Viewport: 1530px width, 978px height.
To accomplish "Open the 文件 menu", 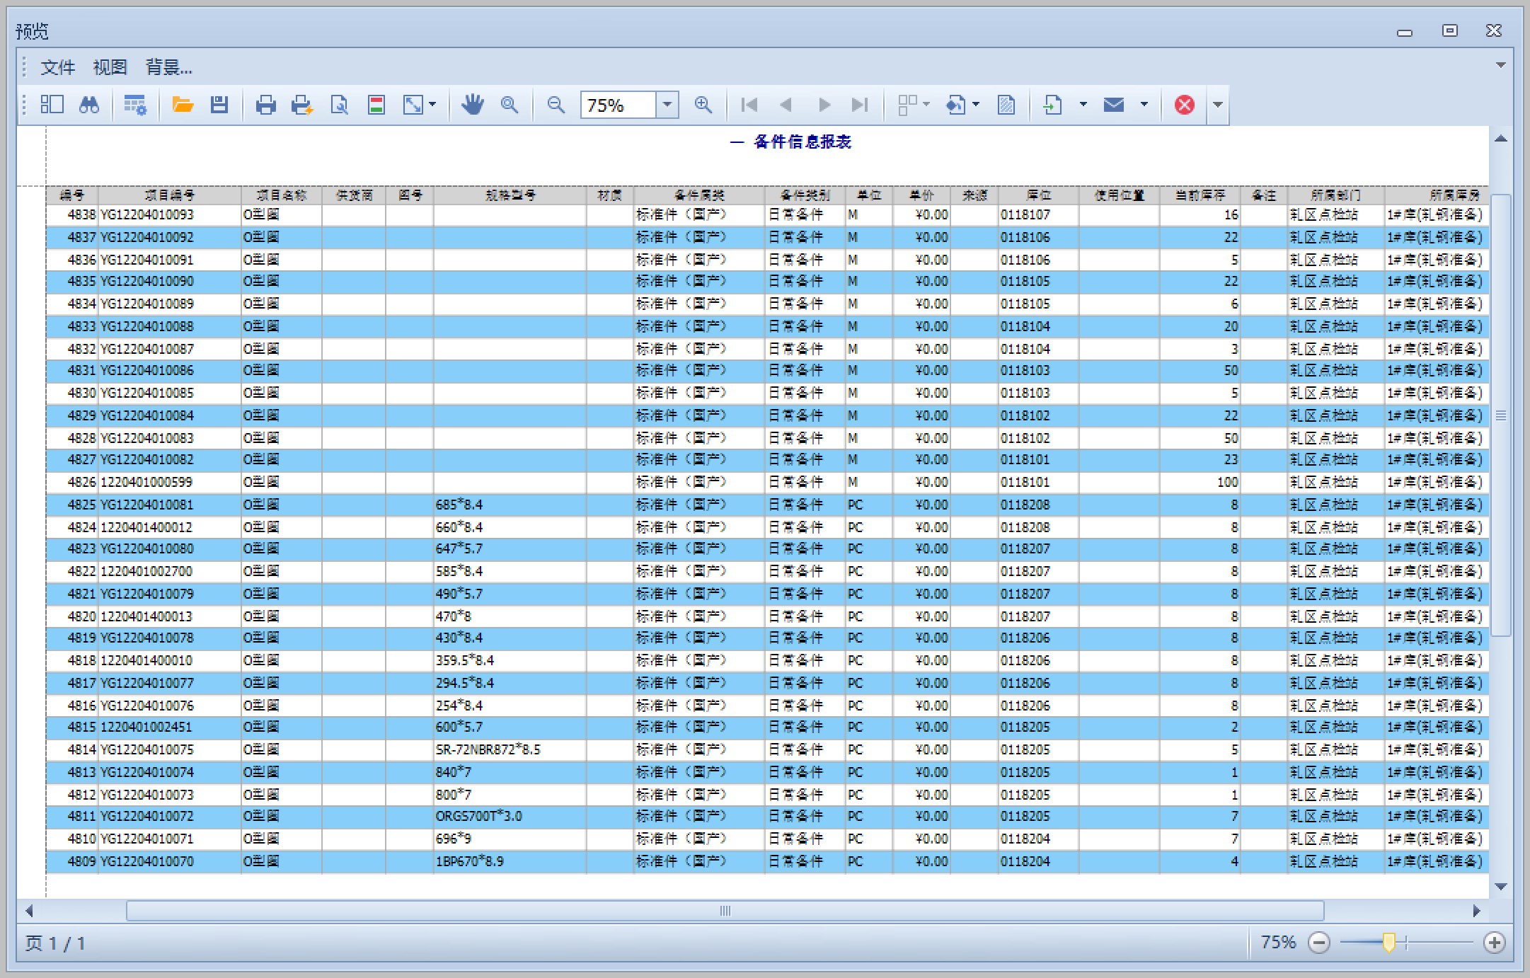I will [58, 67].
